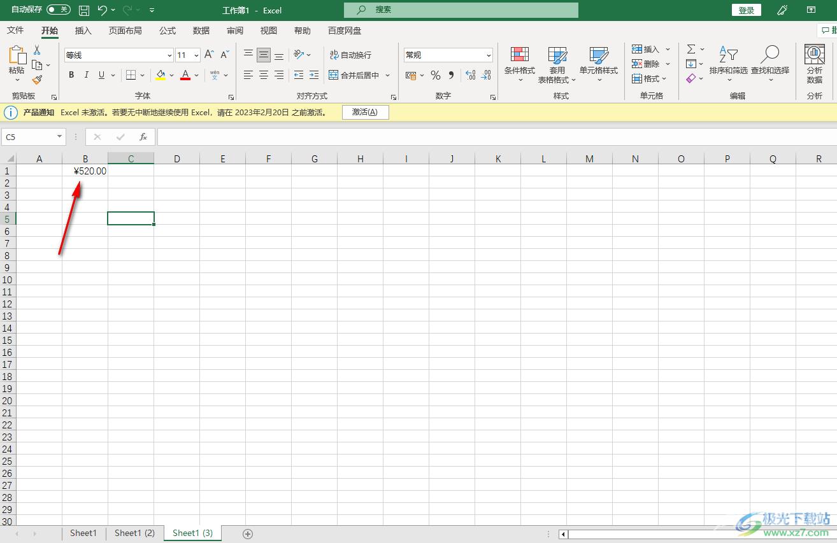Align text to the left

[248, 75]
